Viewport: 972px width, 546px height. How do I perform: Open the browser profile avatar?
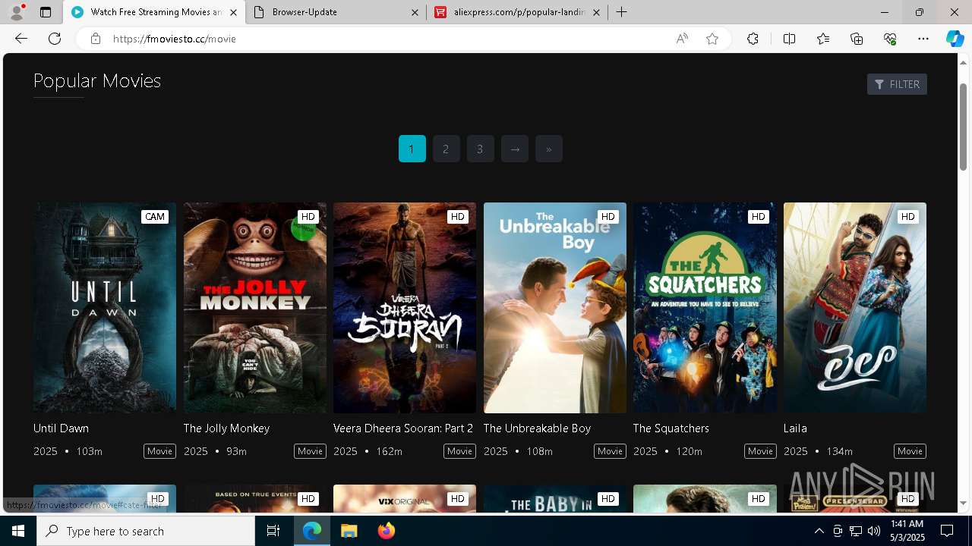point(17,12)
